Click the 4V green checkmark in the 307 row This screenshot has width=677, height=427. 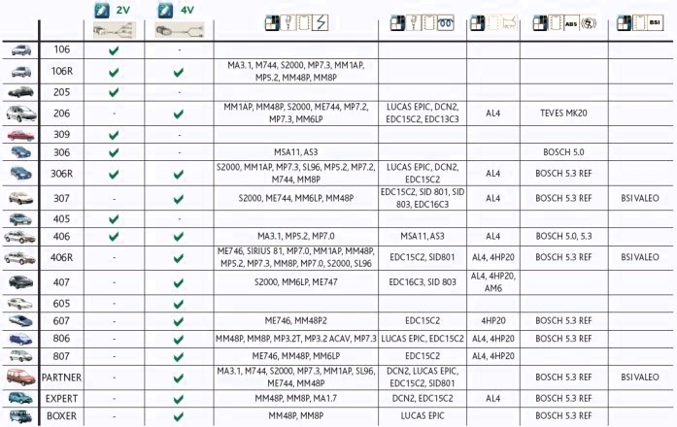[x=179, y=199]
